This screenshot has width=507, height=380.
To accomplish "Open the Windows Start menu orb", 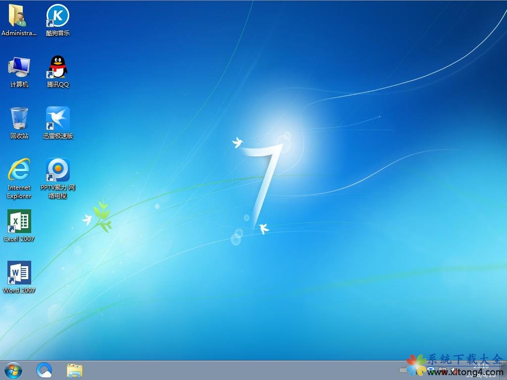I will pyautogui.click(x=13, y=371).
